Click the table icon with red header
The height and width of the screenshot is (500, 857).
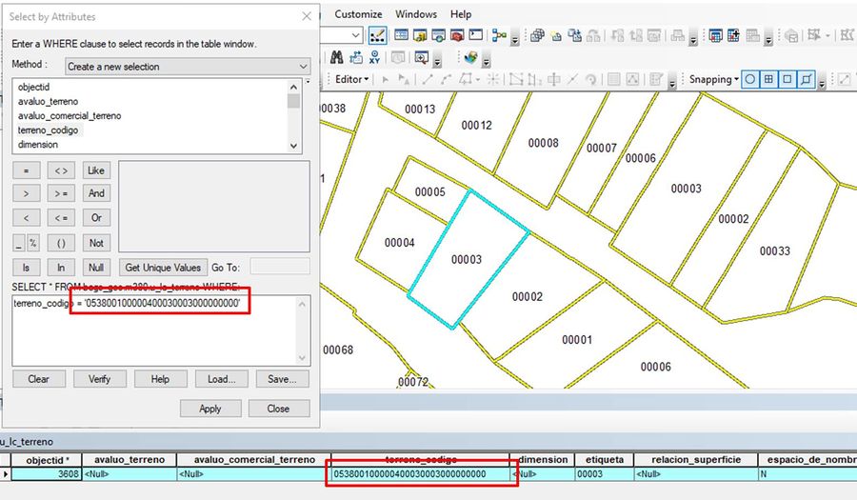(x=715, y=35)
